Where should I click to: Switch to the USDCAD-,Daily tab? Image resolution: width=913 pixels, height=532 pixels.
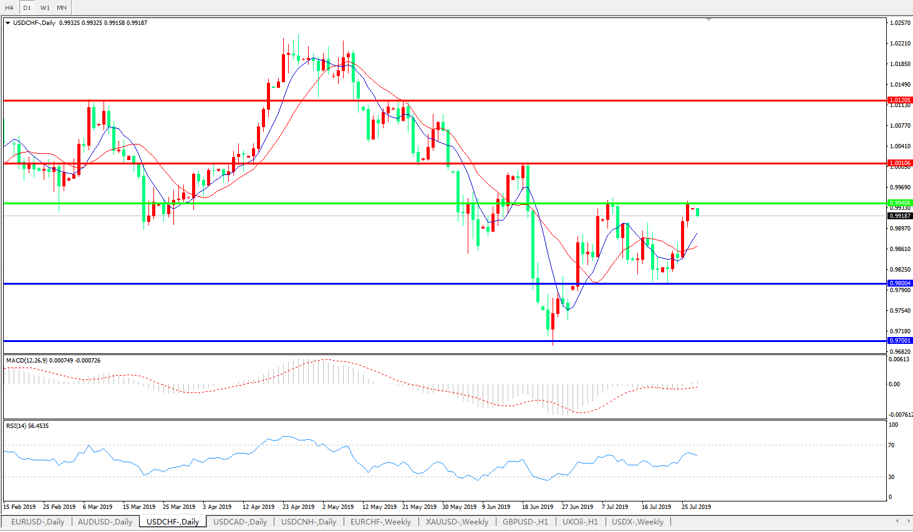[239, 522]
